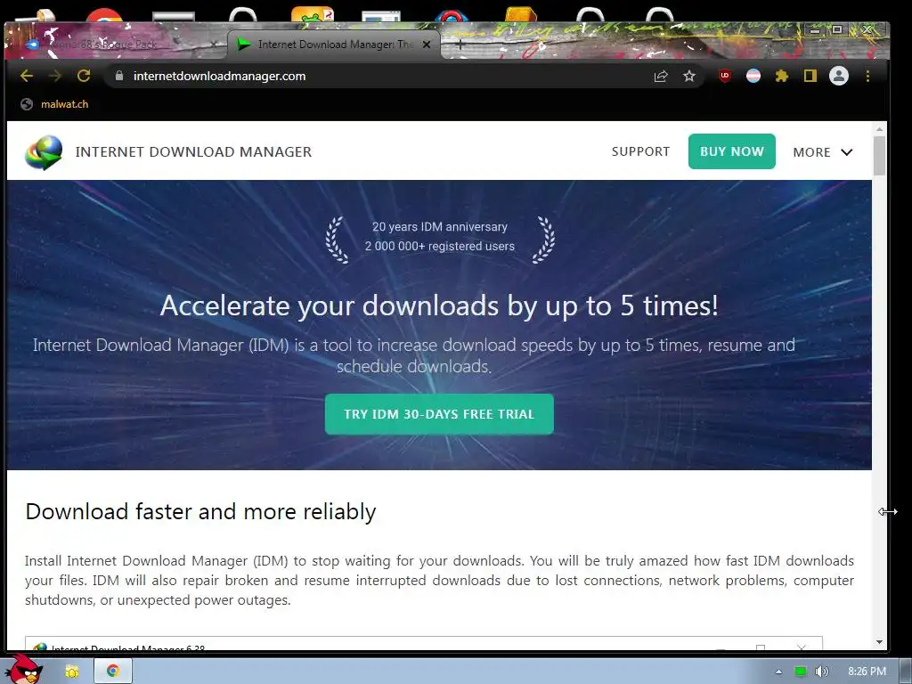Click the pink-blue striped extension icon
The width and height of the screenshot is (912, 684).
click(x=753, y=76)
